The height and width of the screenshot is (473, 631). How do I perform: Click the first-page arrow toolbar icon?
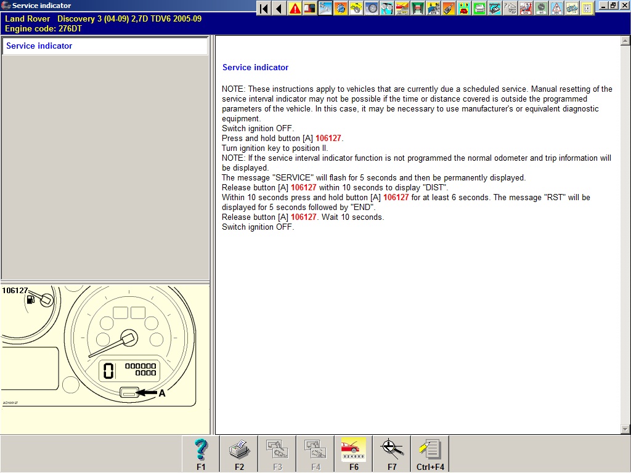pos(264,8)
